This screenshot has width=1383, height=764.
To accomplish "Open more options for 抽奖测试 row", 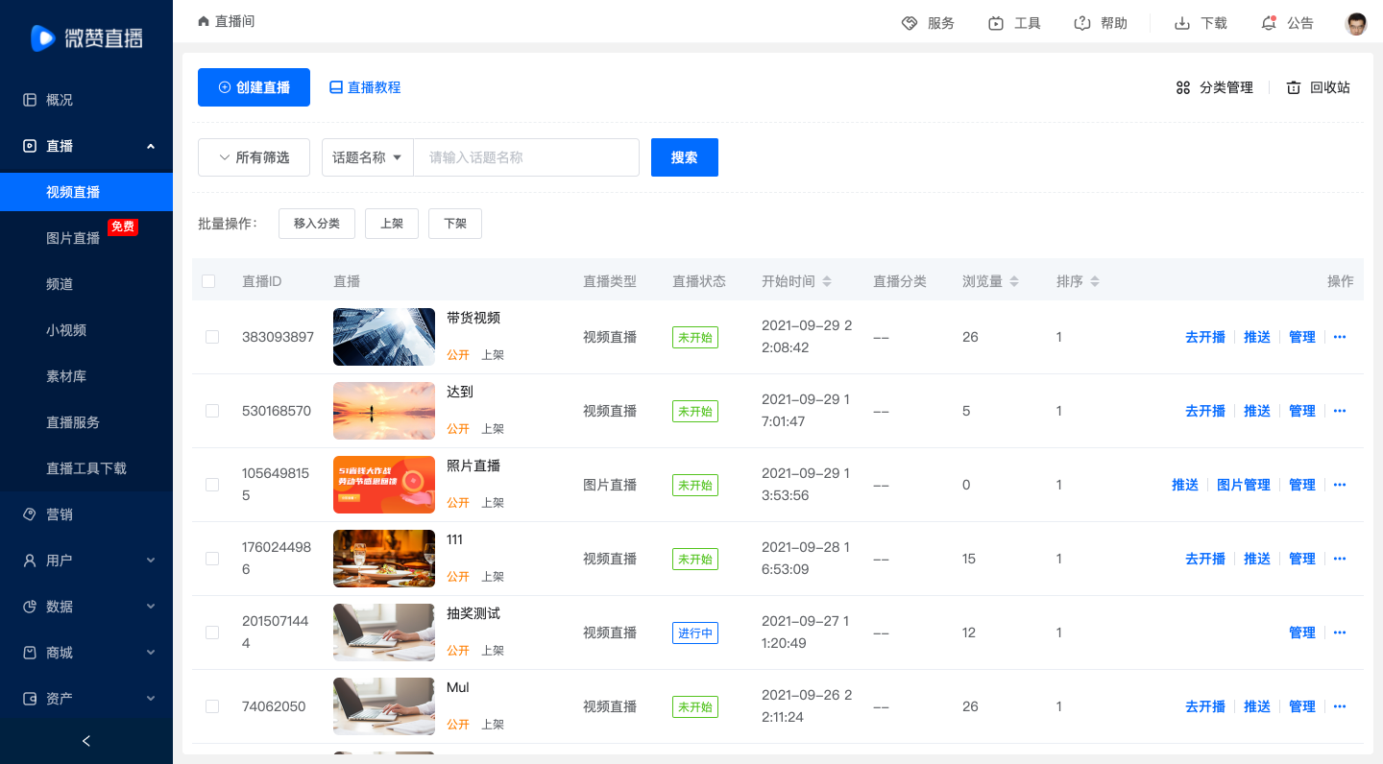I will 1340,633.
